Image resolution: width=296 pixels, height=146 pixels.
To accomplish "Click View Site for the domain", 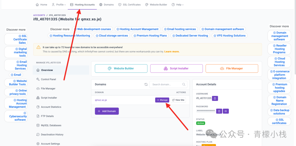I will pos(178,100).
